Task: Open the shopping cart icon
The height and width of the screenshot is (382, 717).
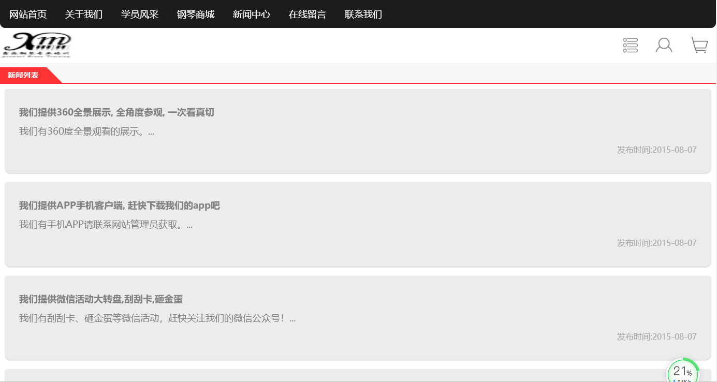Action: (x=699, y=45)
